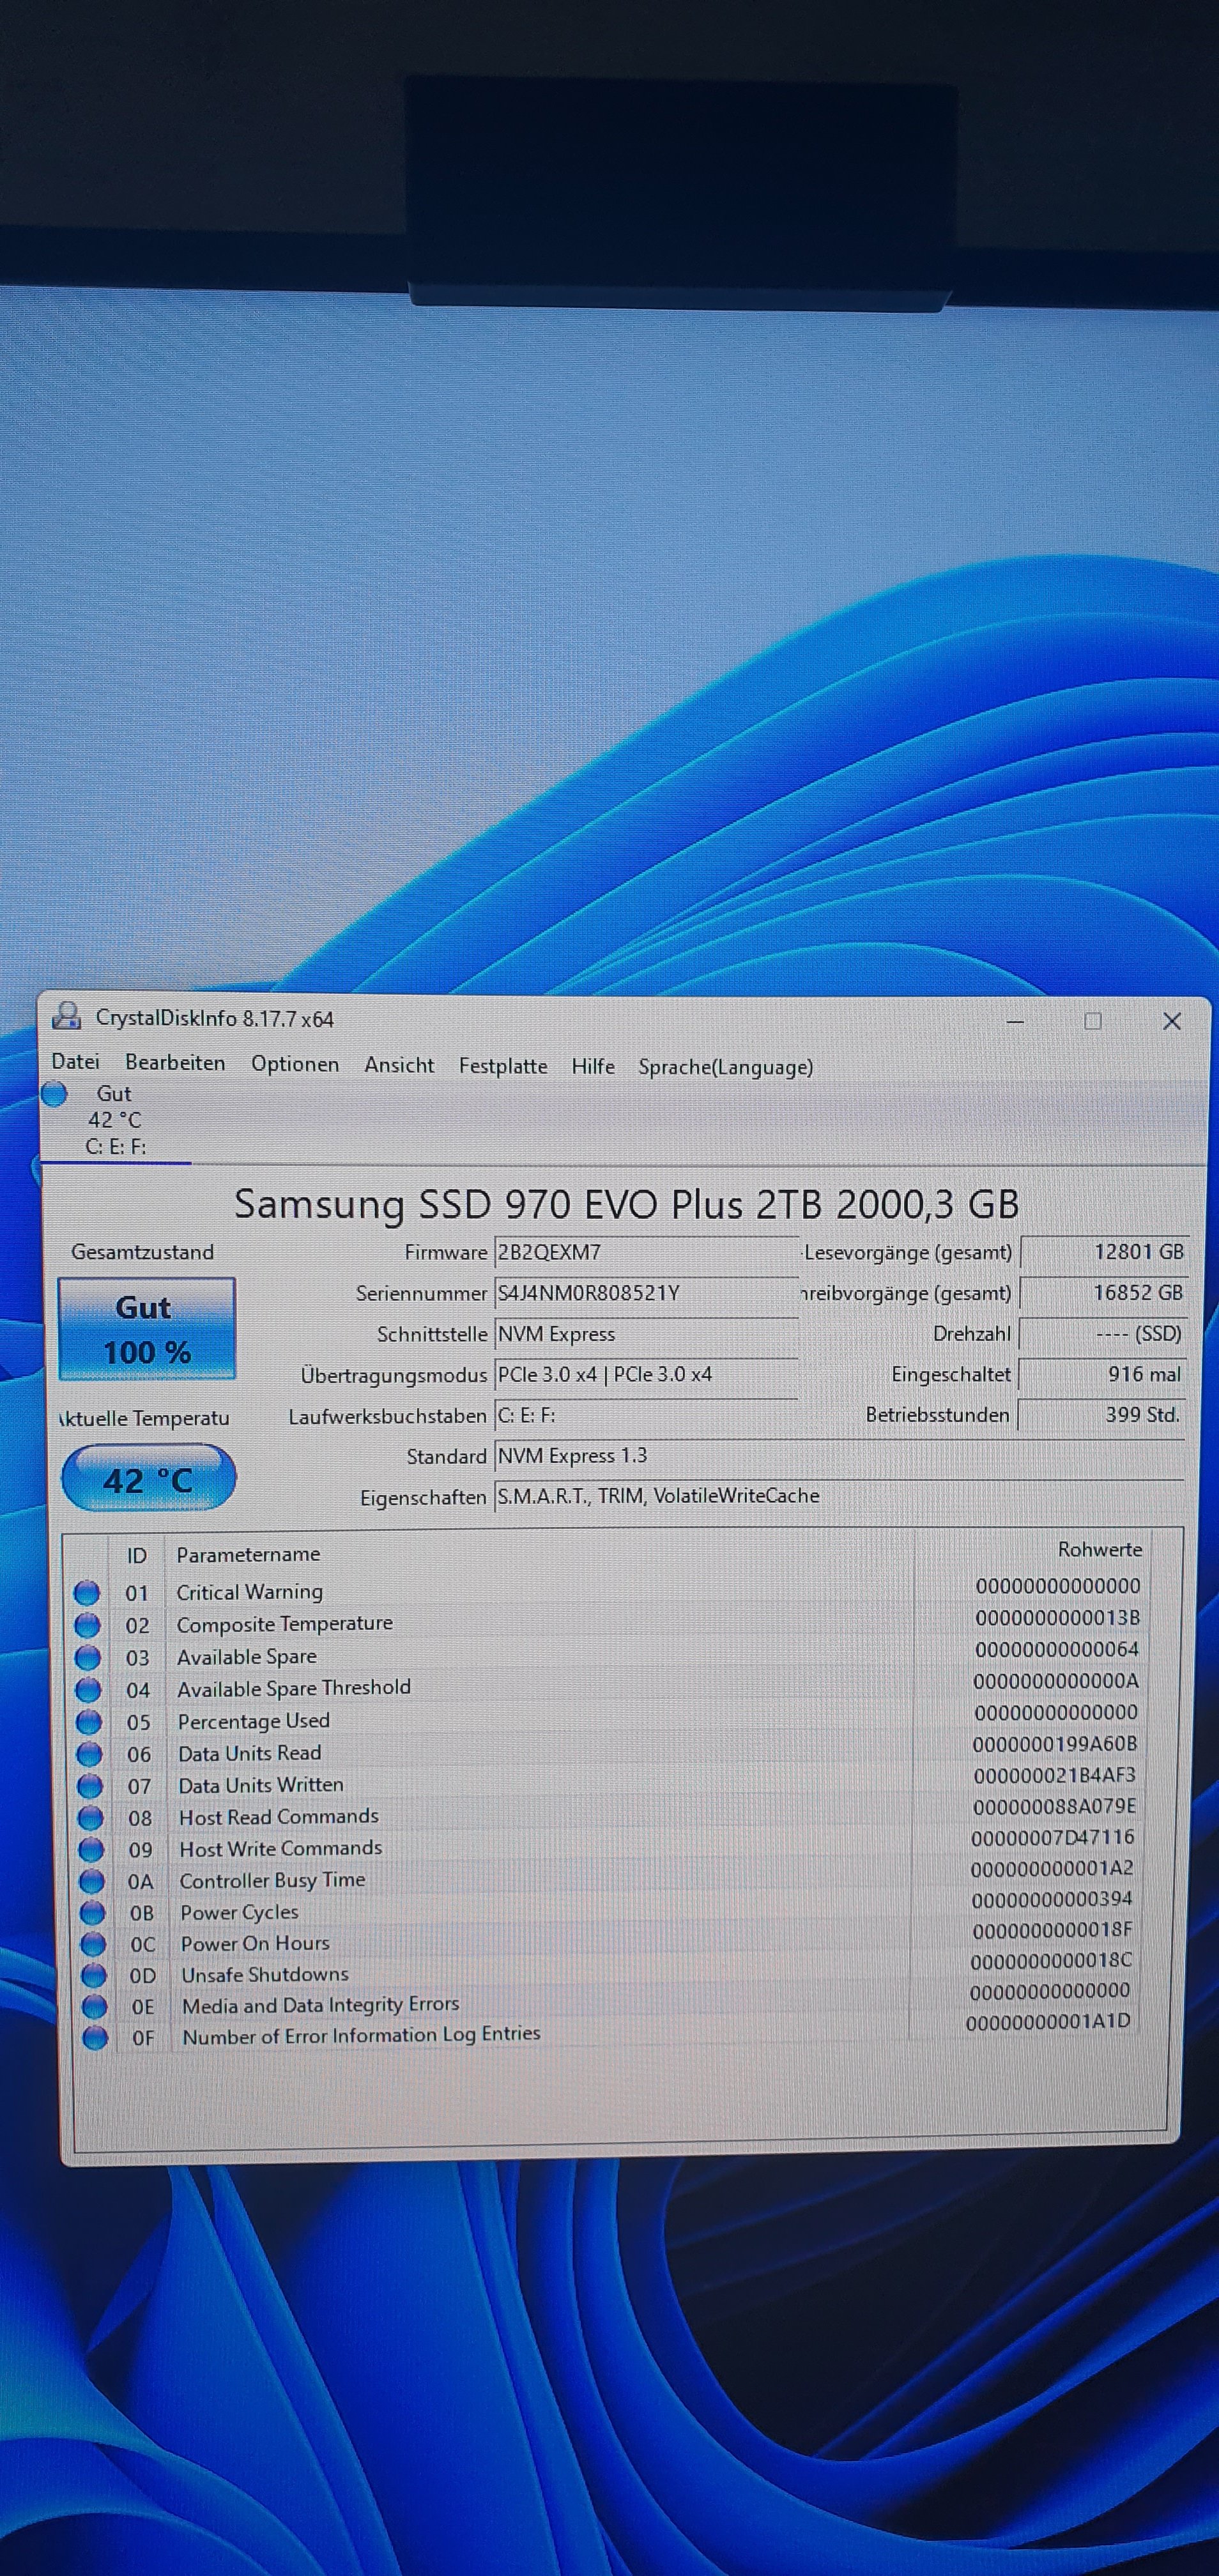Viewport: 1219px width, 2576px height.
Task: Open the Sprache(Language) menu
Action: point(726,1067)
